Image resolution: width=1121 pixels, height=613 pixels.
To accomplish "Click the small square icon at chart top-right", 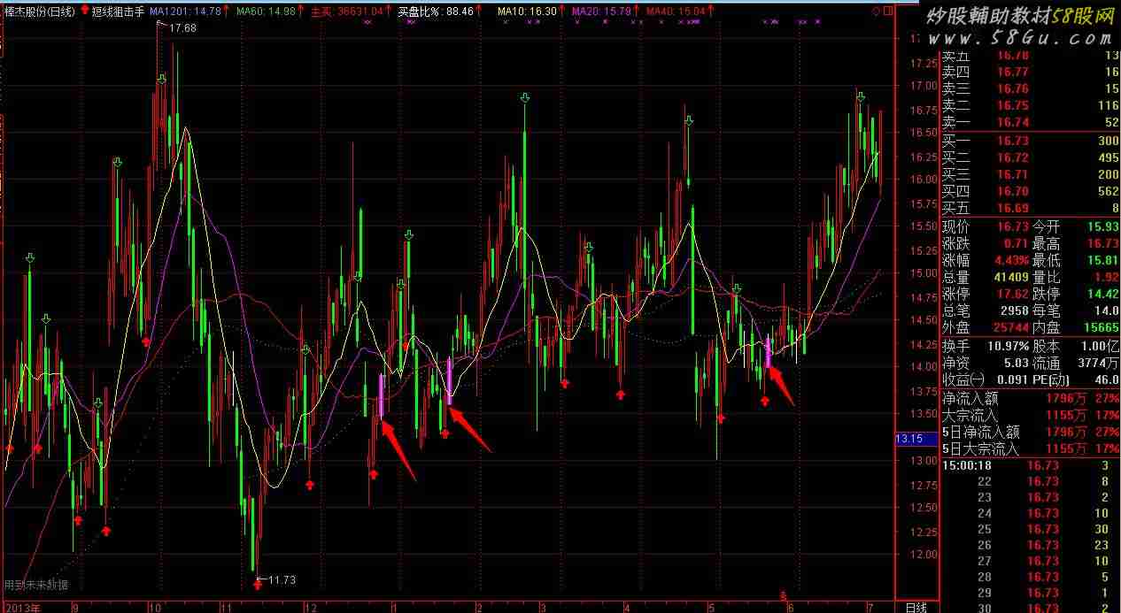I will tap(887, 11).
